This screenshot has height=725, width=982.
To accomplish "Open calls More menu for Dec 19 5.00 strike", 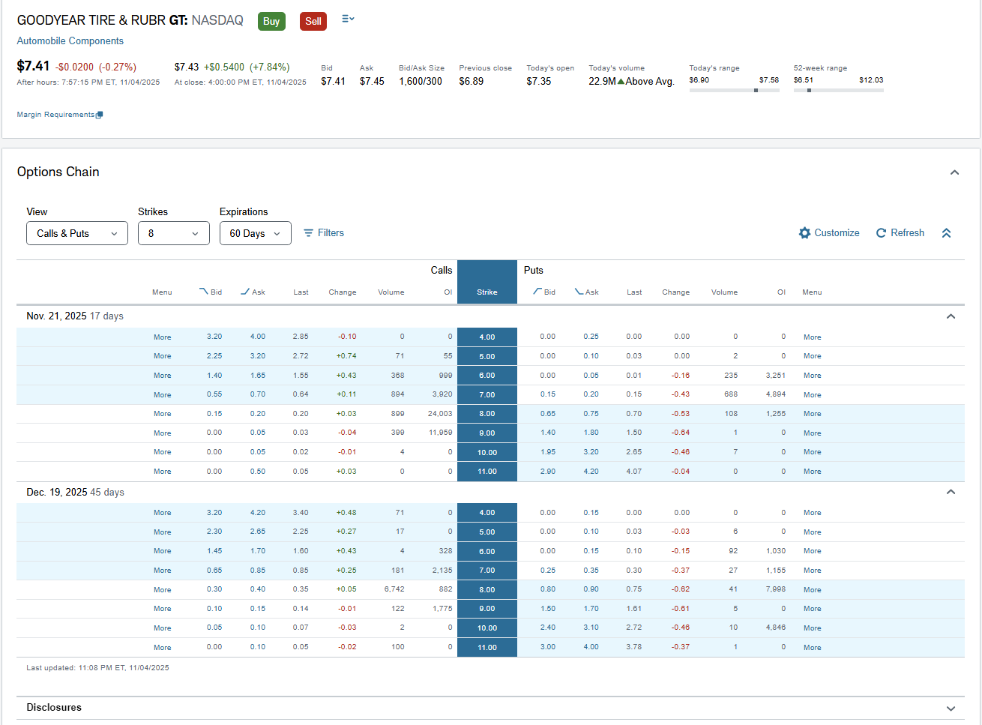I will (163, 532).
